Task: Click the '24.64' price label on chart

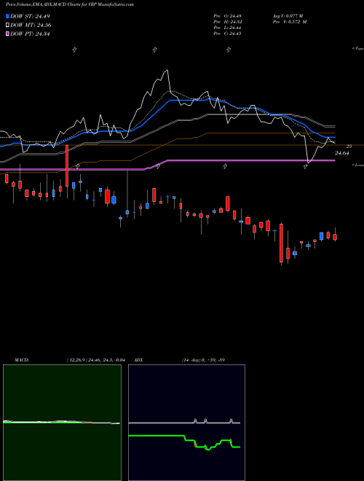Action: [342, 153]
